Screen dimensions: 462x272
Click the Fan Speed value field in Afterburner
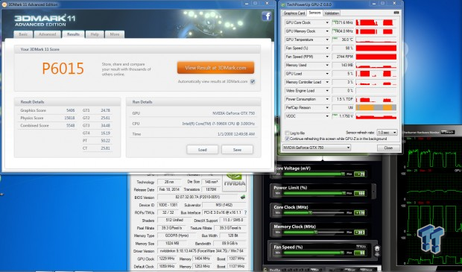360,253
